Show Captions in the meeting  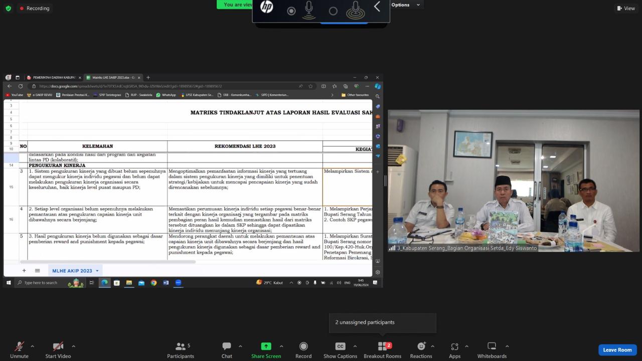pos(340,349)
